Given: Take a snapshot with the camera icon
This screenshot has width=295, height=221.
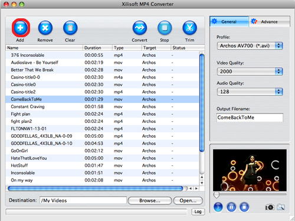Looking at the screenshot, I should point(270,207).
